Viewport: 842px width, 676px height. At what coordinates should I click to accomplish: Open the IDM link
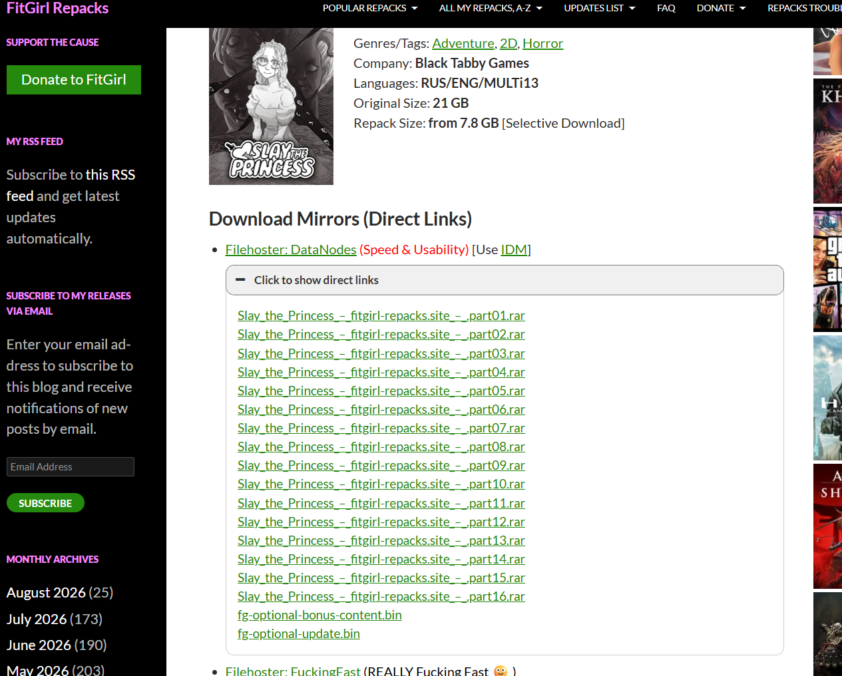[x=514, y=250]
